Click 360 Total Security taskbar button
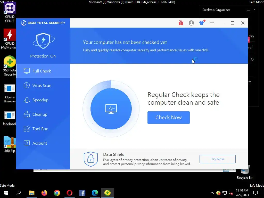This screenshot has width=264, height=198. coord(108,193)
